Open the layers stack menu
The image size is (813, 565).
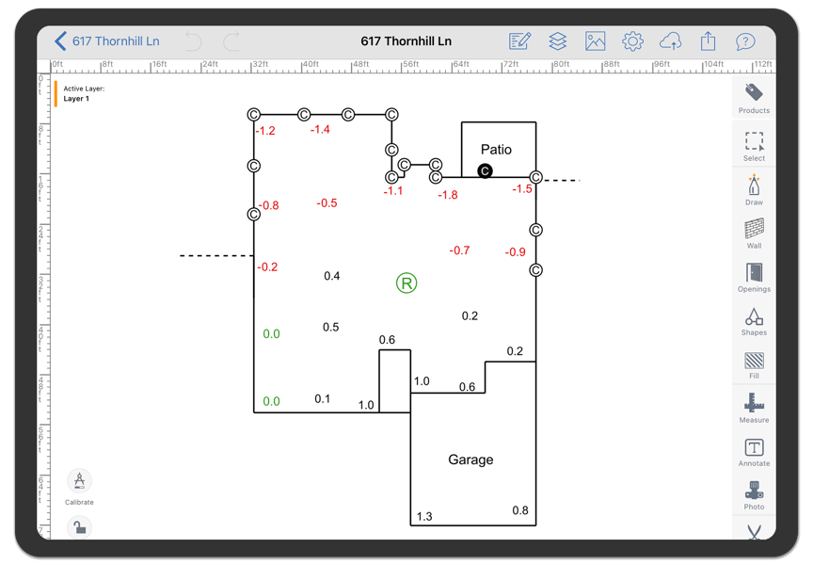tap(558, 41)
